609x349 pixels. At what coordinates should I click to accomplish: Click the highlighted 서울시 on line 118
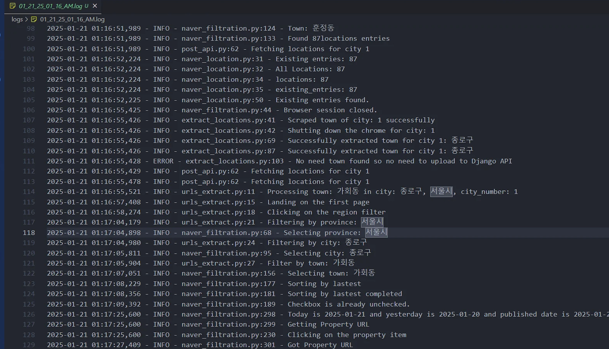(376, 232)
